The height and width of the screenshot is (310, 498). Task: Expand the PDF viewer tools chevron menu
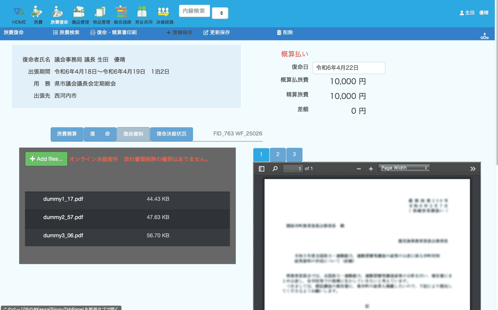point(473,169)
